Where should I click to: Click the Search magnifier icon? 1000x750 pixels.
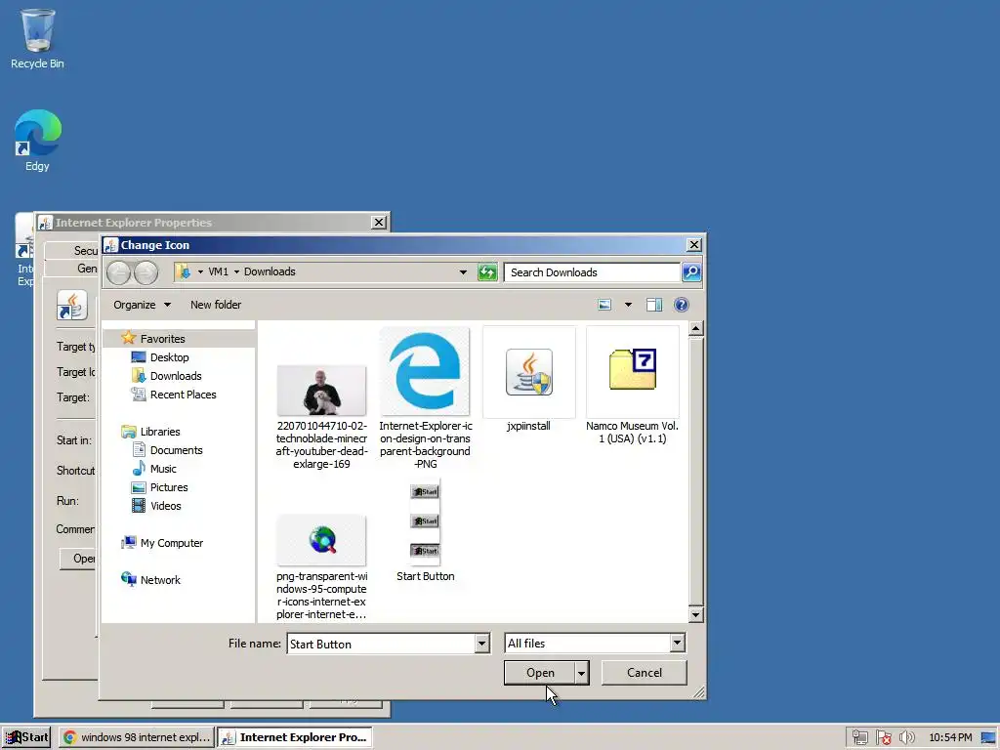click(691, 272)
